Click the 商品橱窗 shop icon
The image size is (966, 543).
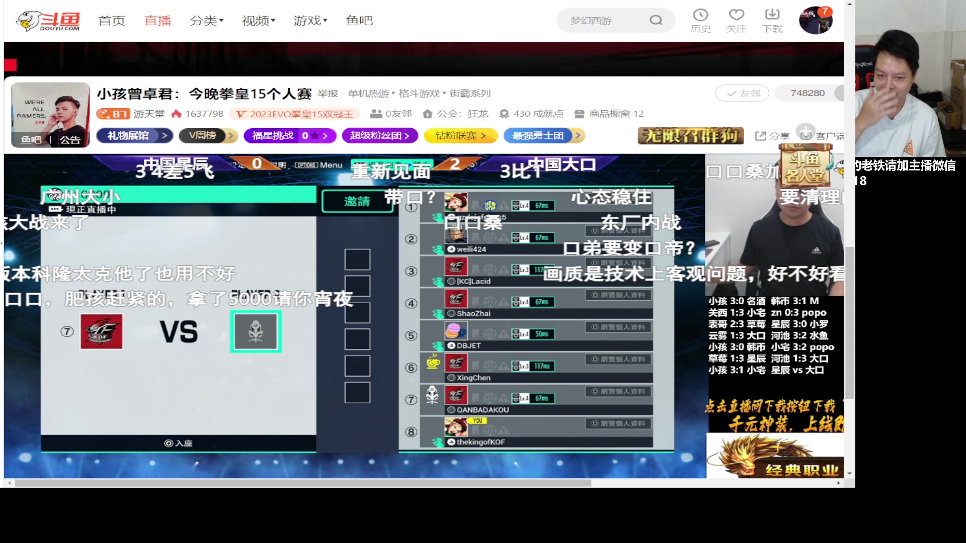point(580,114)
